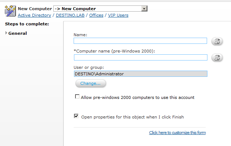Click the script icon beside Computer name field
Screen dimensions: 231x146
(x=217, y=58)
